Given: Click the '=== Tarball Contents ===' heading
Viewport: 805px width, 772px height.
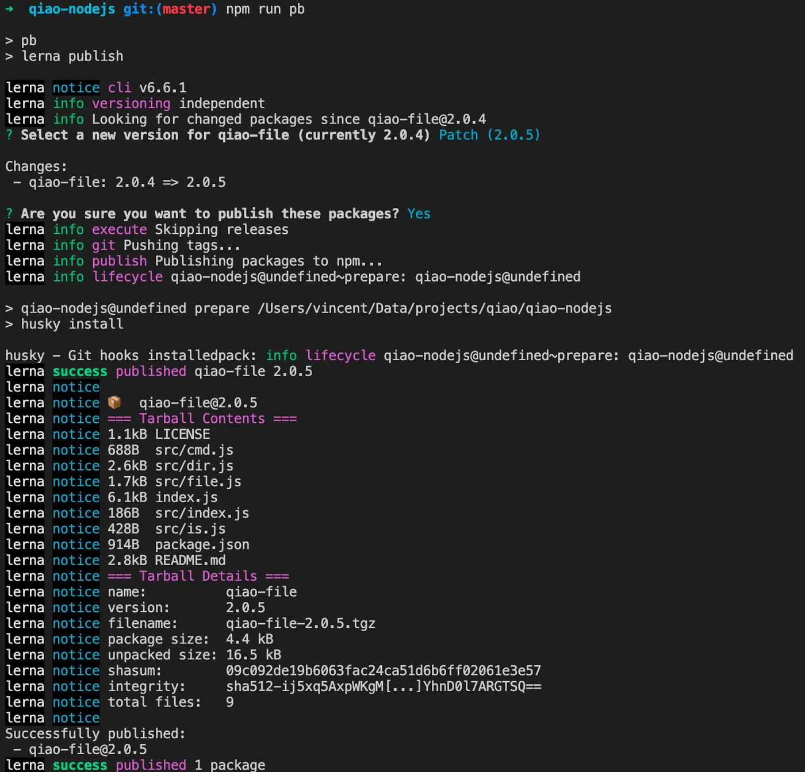Looking at the screenshot, I should pos(202,418).
